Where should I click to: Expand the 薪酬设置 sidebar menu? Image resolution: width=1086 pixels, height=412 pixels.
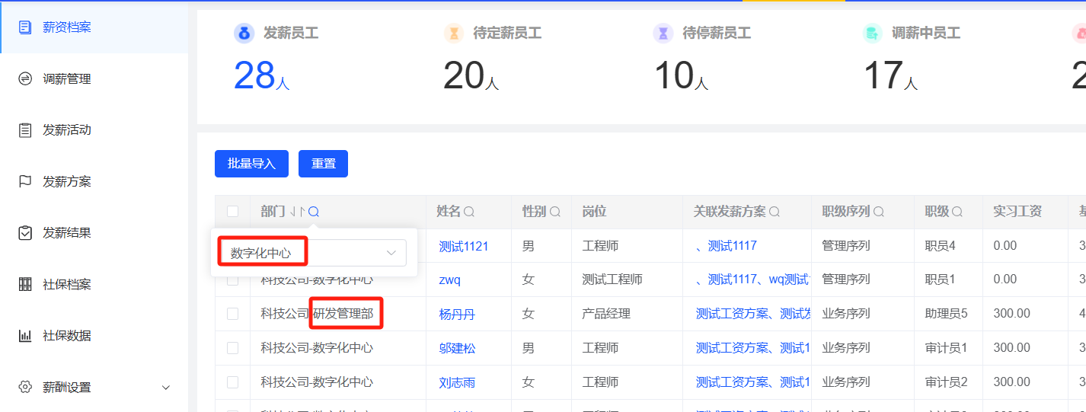click(165, 388)
